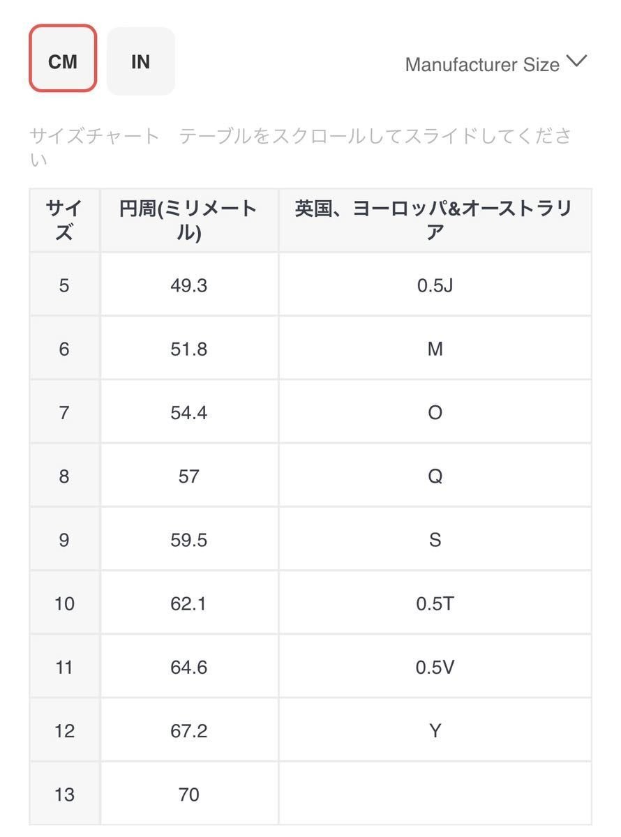
Task: Select the 0.5J UK size entry
Action: point(435,285)
